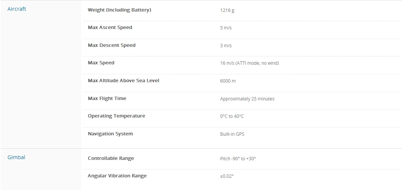Select the 0°C to 40°C value
The height and width of the screenshot is (190, 402).
click(x=232, y=116)
